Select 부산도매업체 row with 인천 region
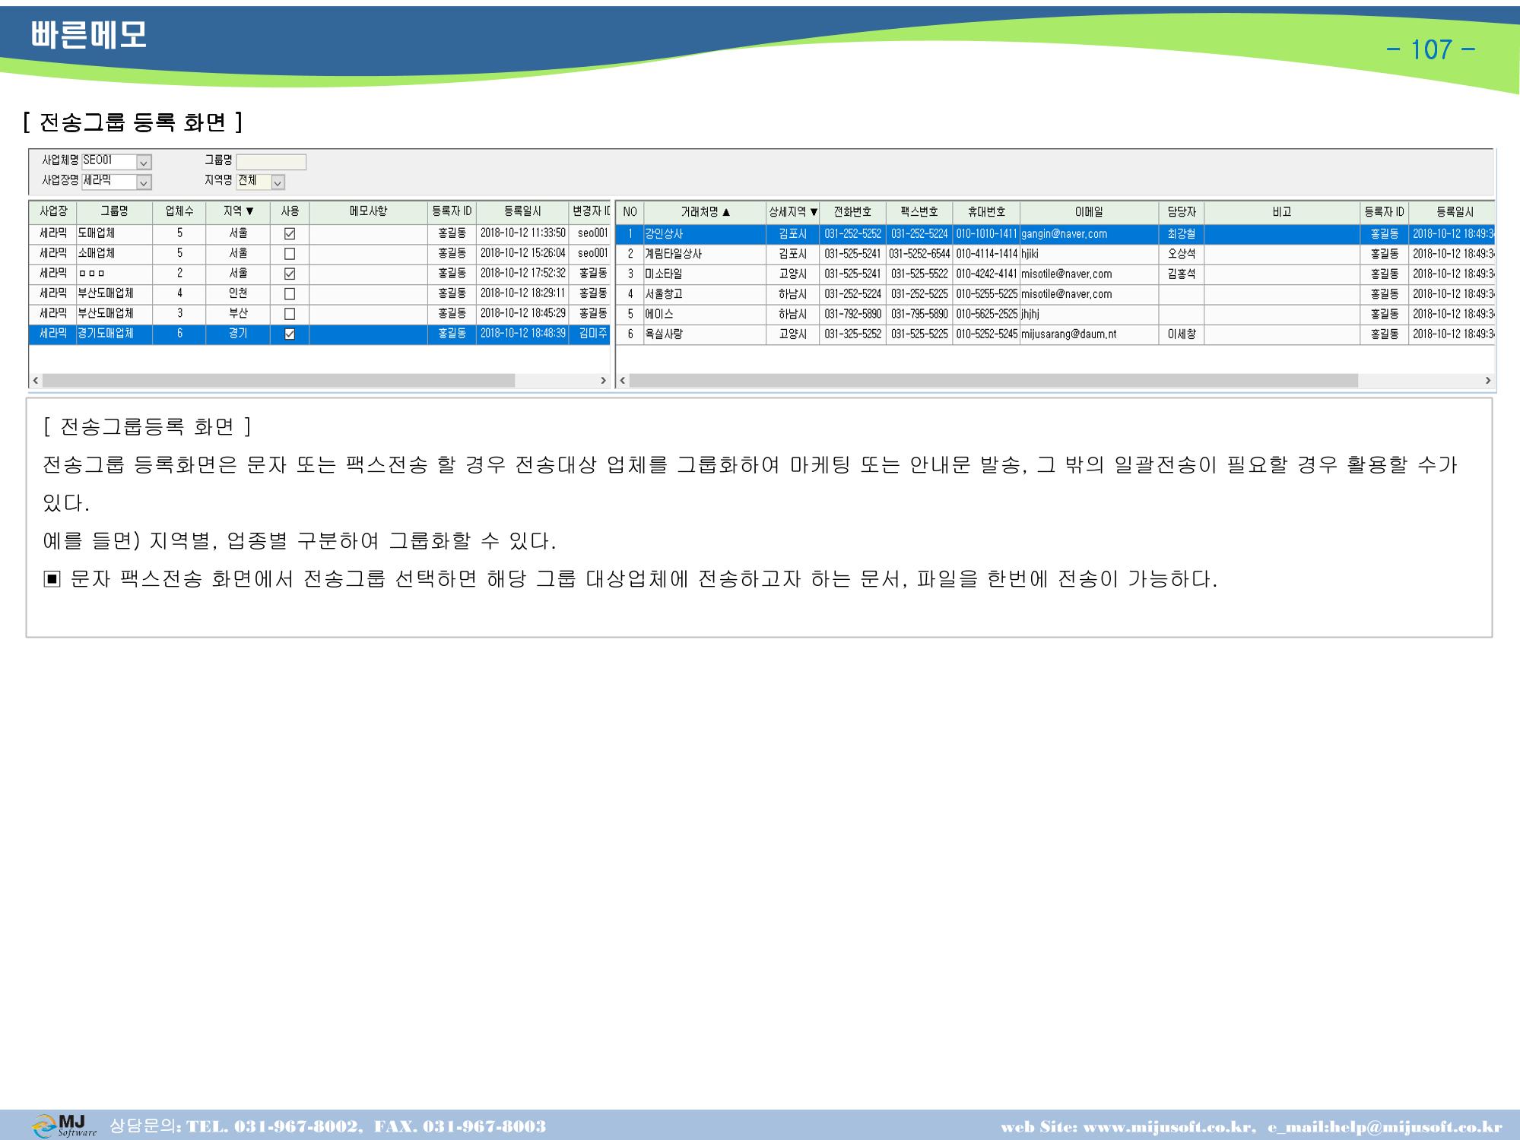Screen dimensions: 1520x1140 (319, 293)
